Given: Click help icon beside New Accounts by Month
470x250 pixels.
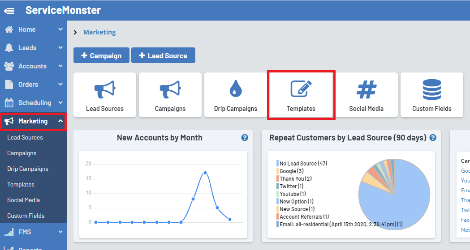Looking at the screenshot, I should [x=245, y=138].
